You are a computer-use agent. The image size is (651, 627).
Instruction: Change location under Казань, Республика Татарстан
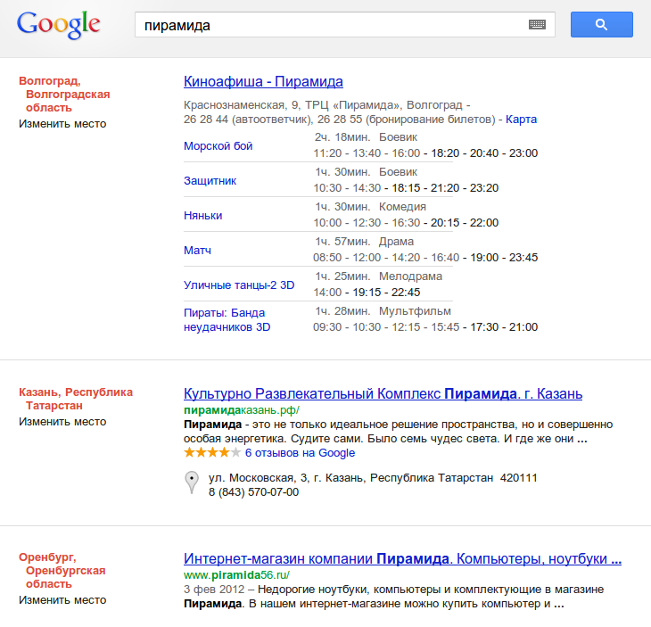click(x=62, y=422)
